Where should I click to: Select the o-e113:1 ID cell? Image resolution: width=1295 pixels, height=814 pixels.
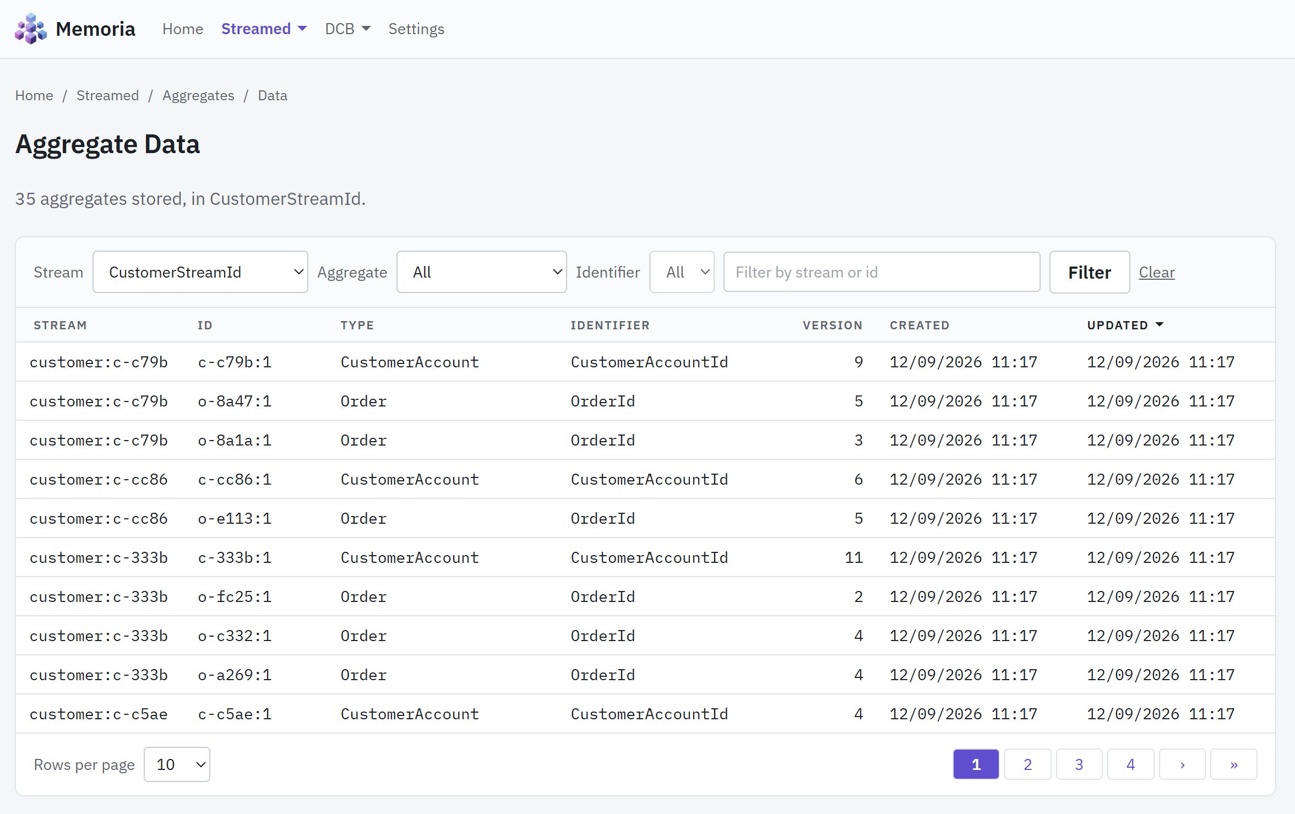[235, 518]
